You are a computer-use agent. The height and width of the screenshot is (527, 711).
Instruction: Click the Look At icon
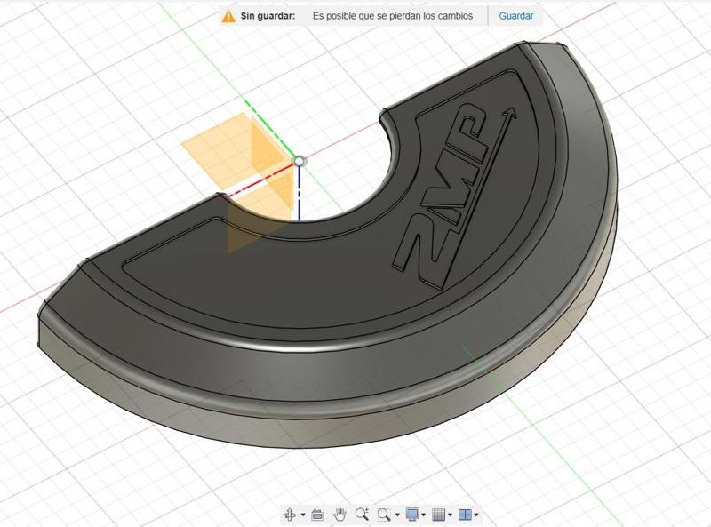(x=317, y=515)
